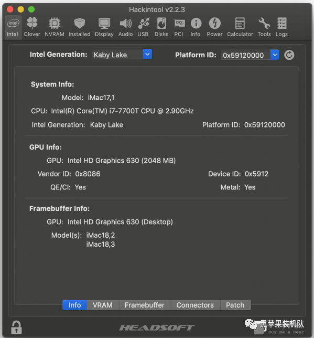Maximize the window with the green button
Image resolution: width=314 pixels, height=338 pixels.
31,9
